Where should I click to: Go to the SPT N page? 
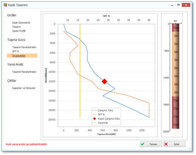tap(15, 52)
